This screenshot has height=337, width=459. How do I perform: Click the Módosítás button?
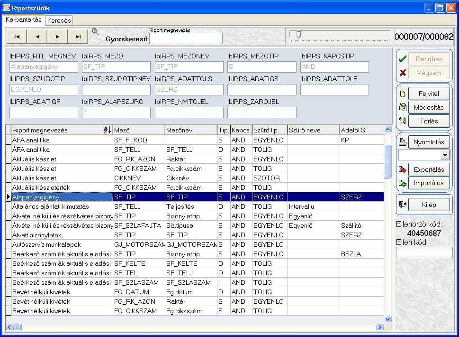429,107
